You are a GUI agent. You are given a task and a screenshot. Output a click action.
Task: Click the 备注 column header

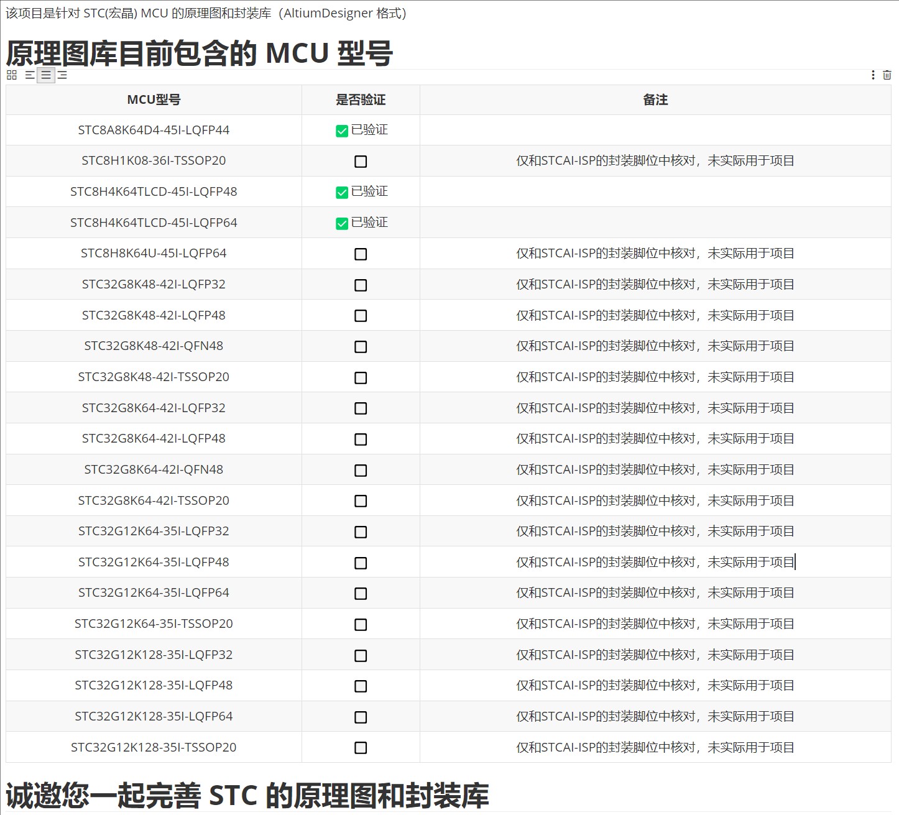coord(655,99)
